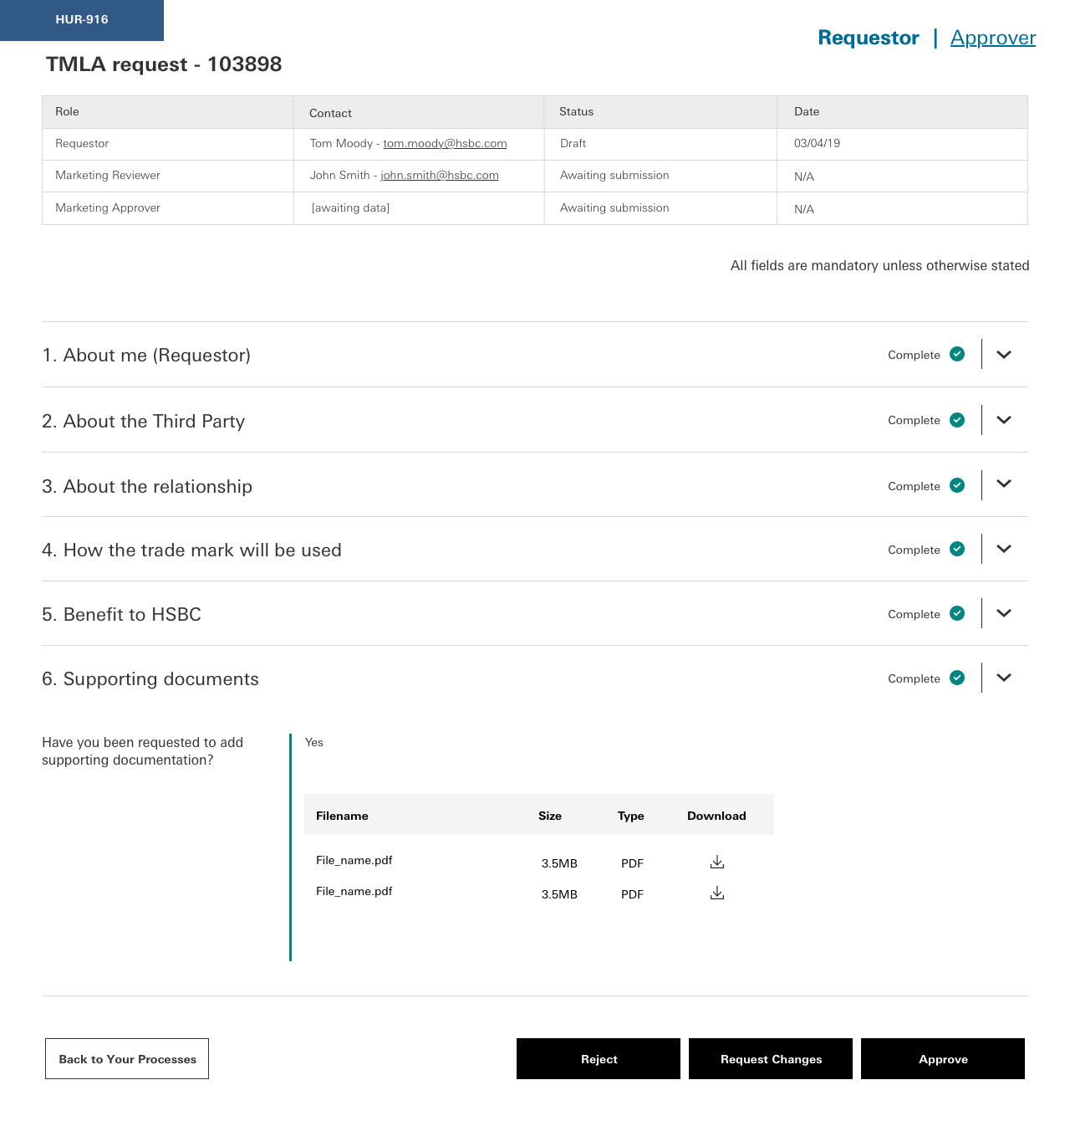Image resolution: width=1070 pixels, height=1121 pixels.
Task: Click the Download column header
Action: click(716, 816)
